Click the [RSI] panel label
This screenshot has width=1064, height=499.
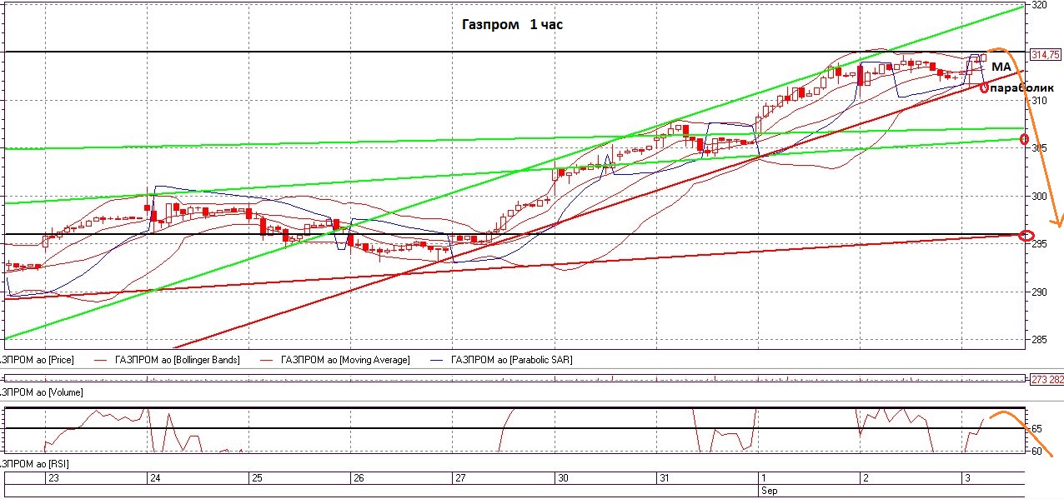click(x=35, y=462)
